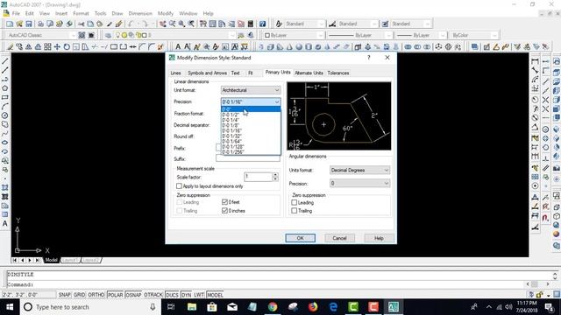
Task: Switch to the Layout1 drawing tab
Action: (70, 261)
